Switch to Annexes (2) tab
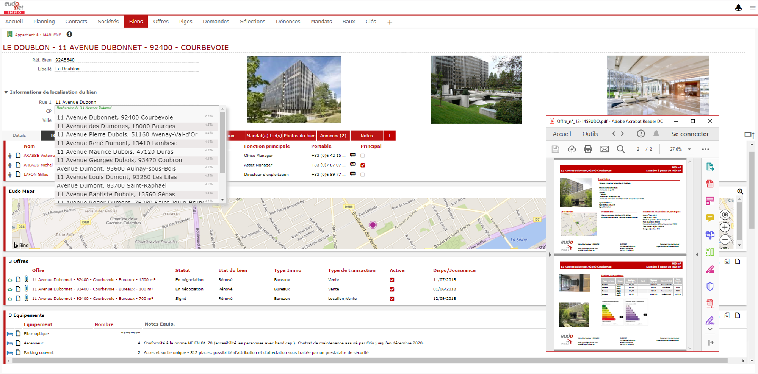The width and height of the screenshot is (758, 374). 333,136
